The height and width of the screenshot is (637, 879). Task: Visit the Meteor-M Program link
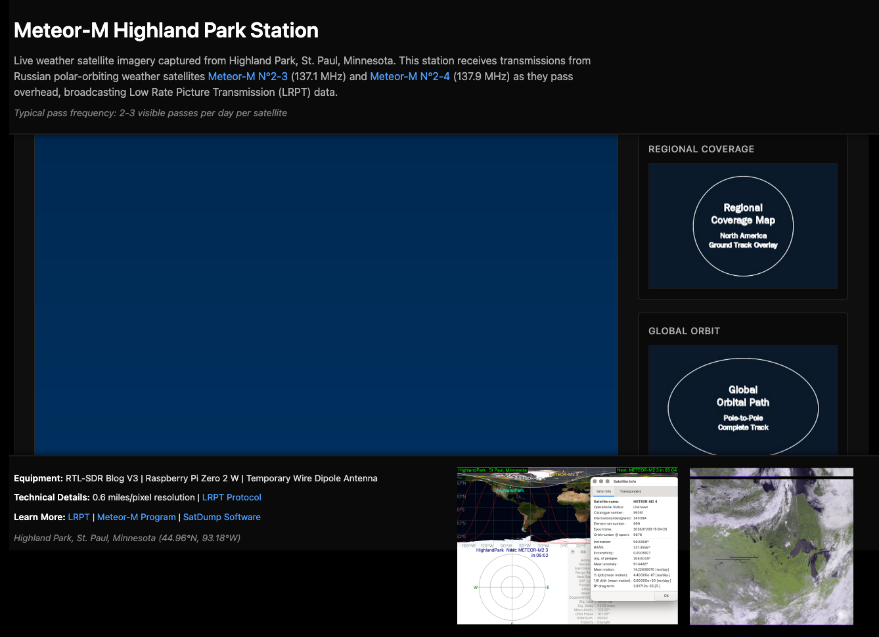click(x=136, y=517)
